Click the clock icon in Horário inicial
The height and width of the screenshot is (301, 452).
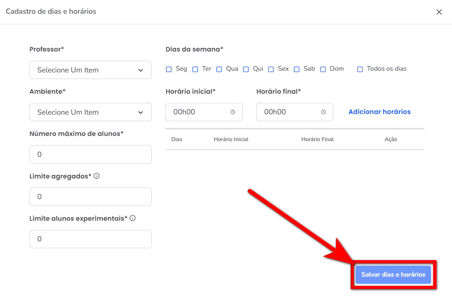[233, 112]
